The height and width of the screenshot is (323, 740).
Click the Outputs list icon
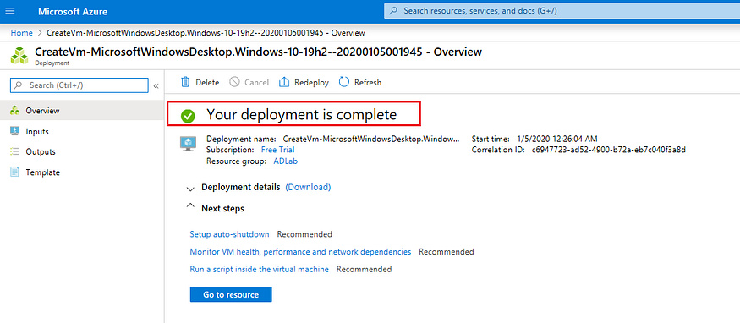point(14,152)
